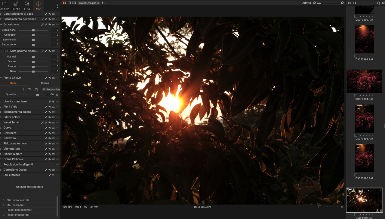Collapse the HDR tool section
Image resolution: width=385 pixels, height=219 pixels.
click(1, 51)
